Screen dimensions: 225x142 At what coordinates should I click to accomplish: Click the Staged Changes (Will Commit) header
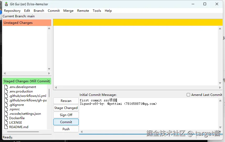pos(27,81)
